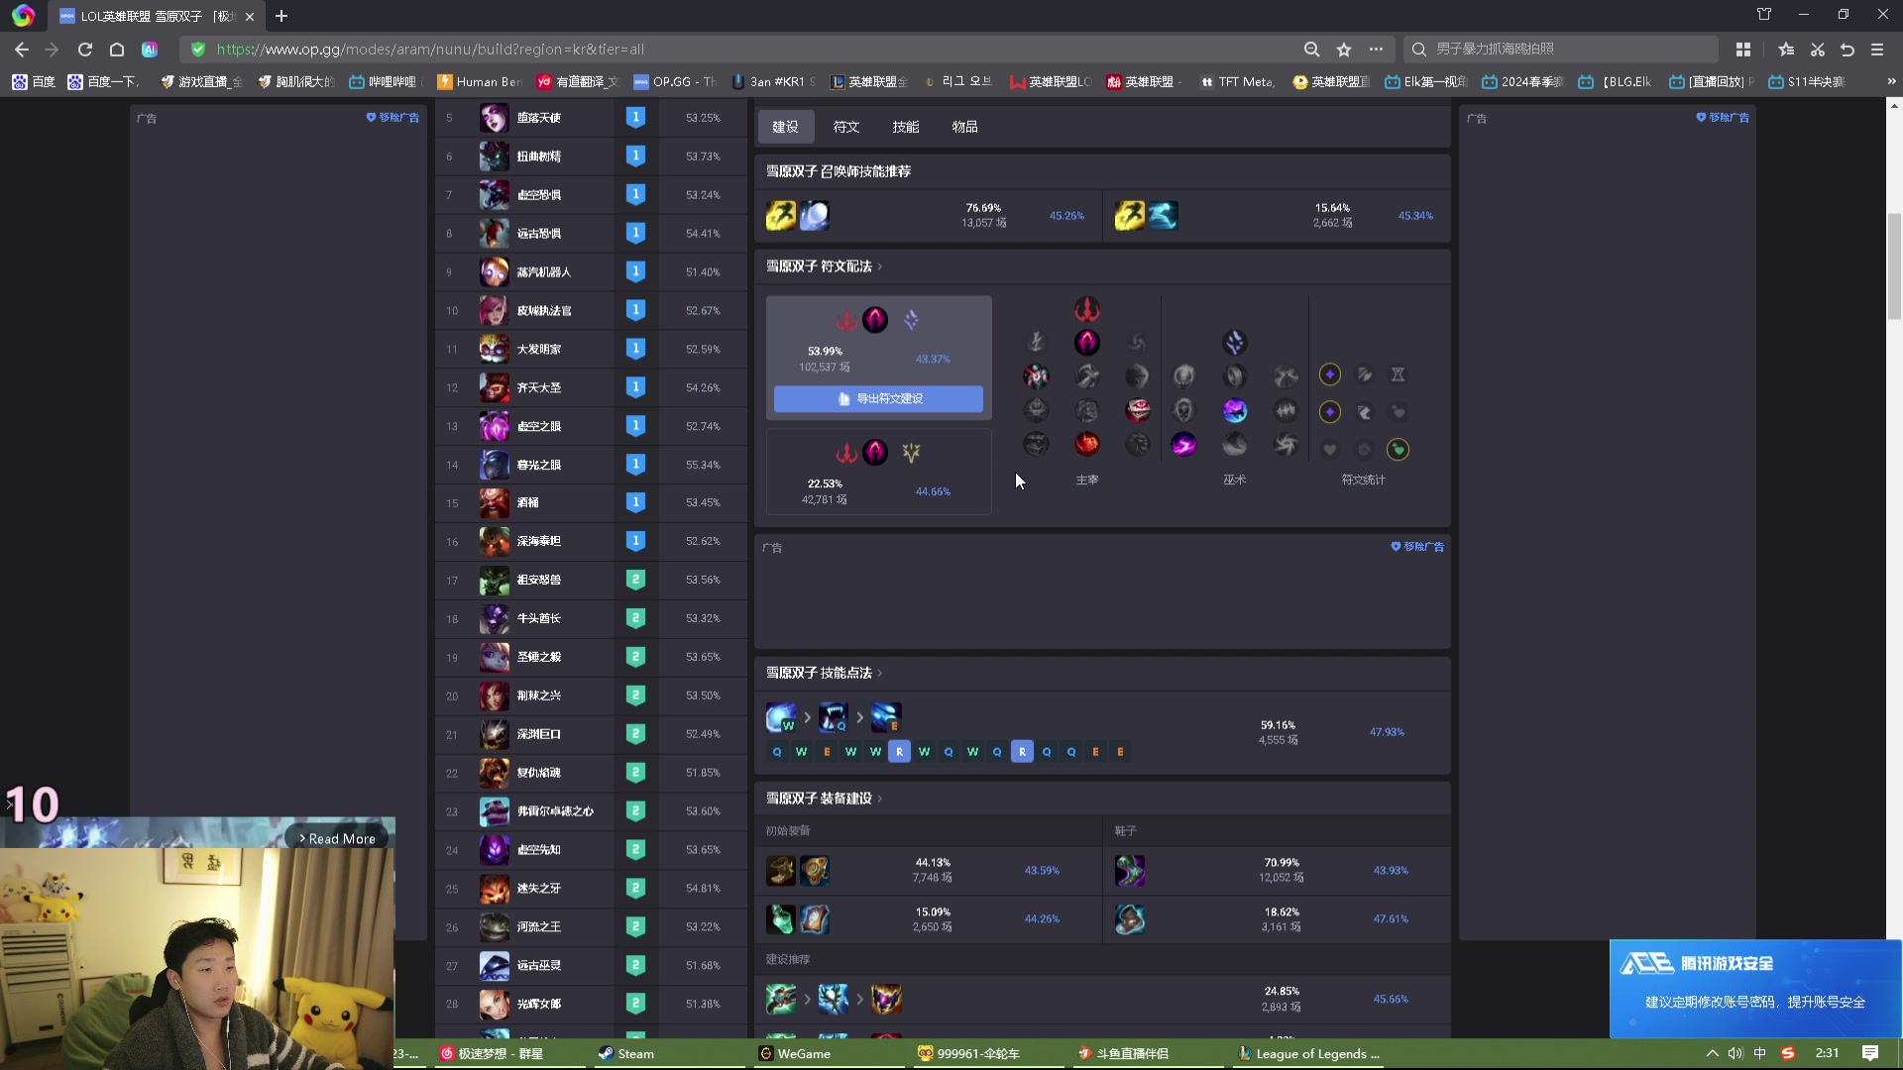
Task: Open TFT Meta bookmark
Action: [x=1237, y=81]
